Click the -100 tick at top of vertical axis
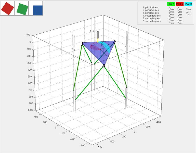 coord(28,35)
